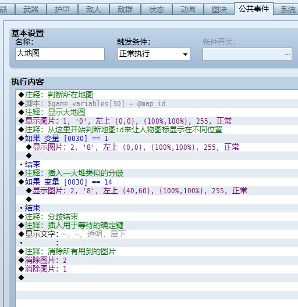
Task: Click the 条件开关 ellipsis field
Action: (x=247, y=54)
